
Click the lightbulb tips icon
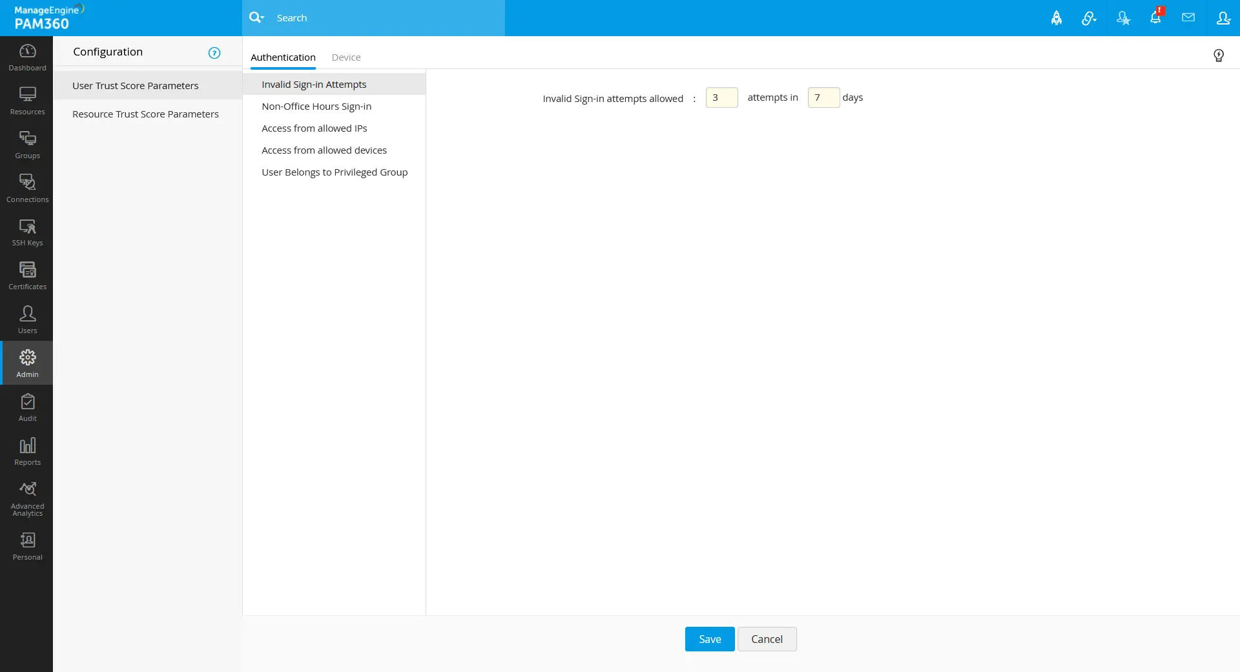pos(1219,56)
